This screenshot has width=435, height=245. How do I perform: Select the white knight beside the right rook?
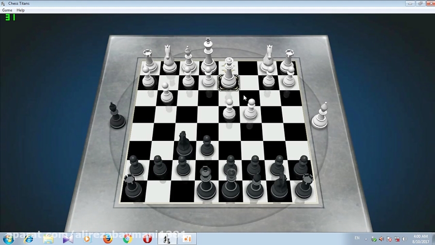click(268, 59)
